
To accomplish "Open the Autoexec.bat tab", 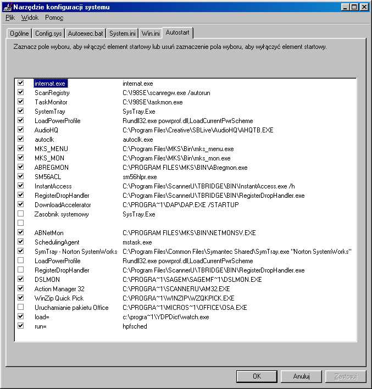I will pos(85,34).
